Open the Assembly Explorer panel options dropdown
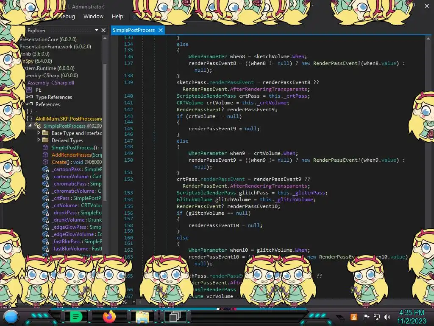The width and height of the screenshot is (434, 326). [x=97, y=30]
